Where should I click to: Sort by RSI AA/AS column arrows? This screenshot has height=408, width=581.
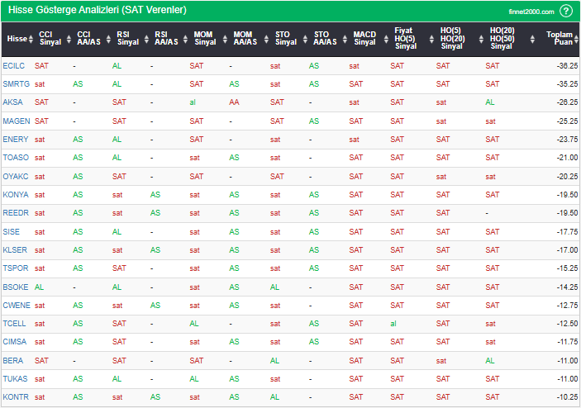click(x=185, y=39)
